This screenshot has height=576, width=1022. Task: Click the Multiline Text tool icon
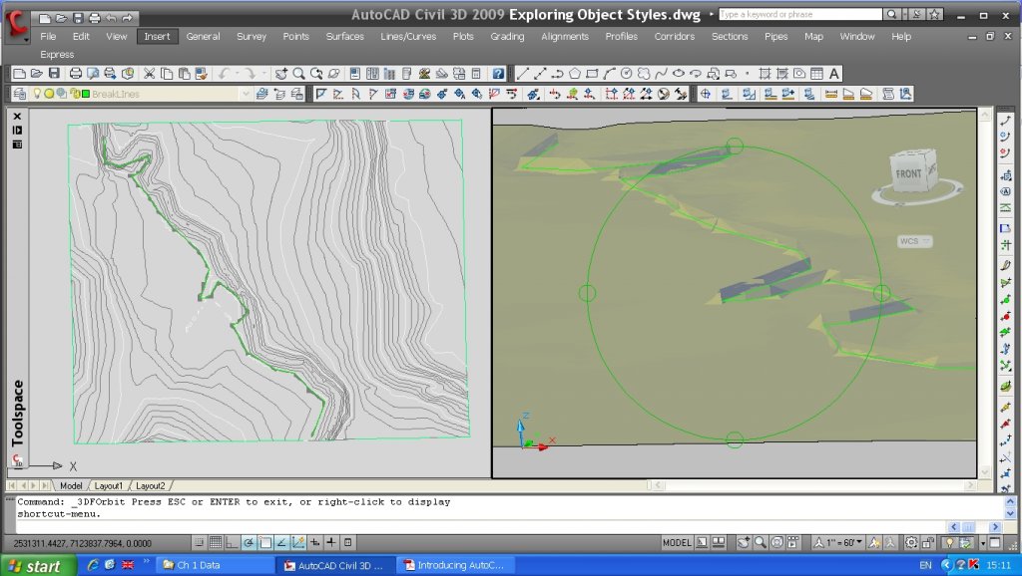(x=834, y=74)
